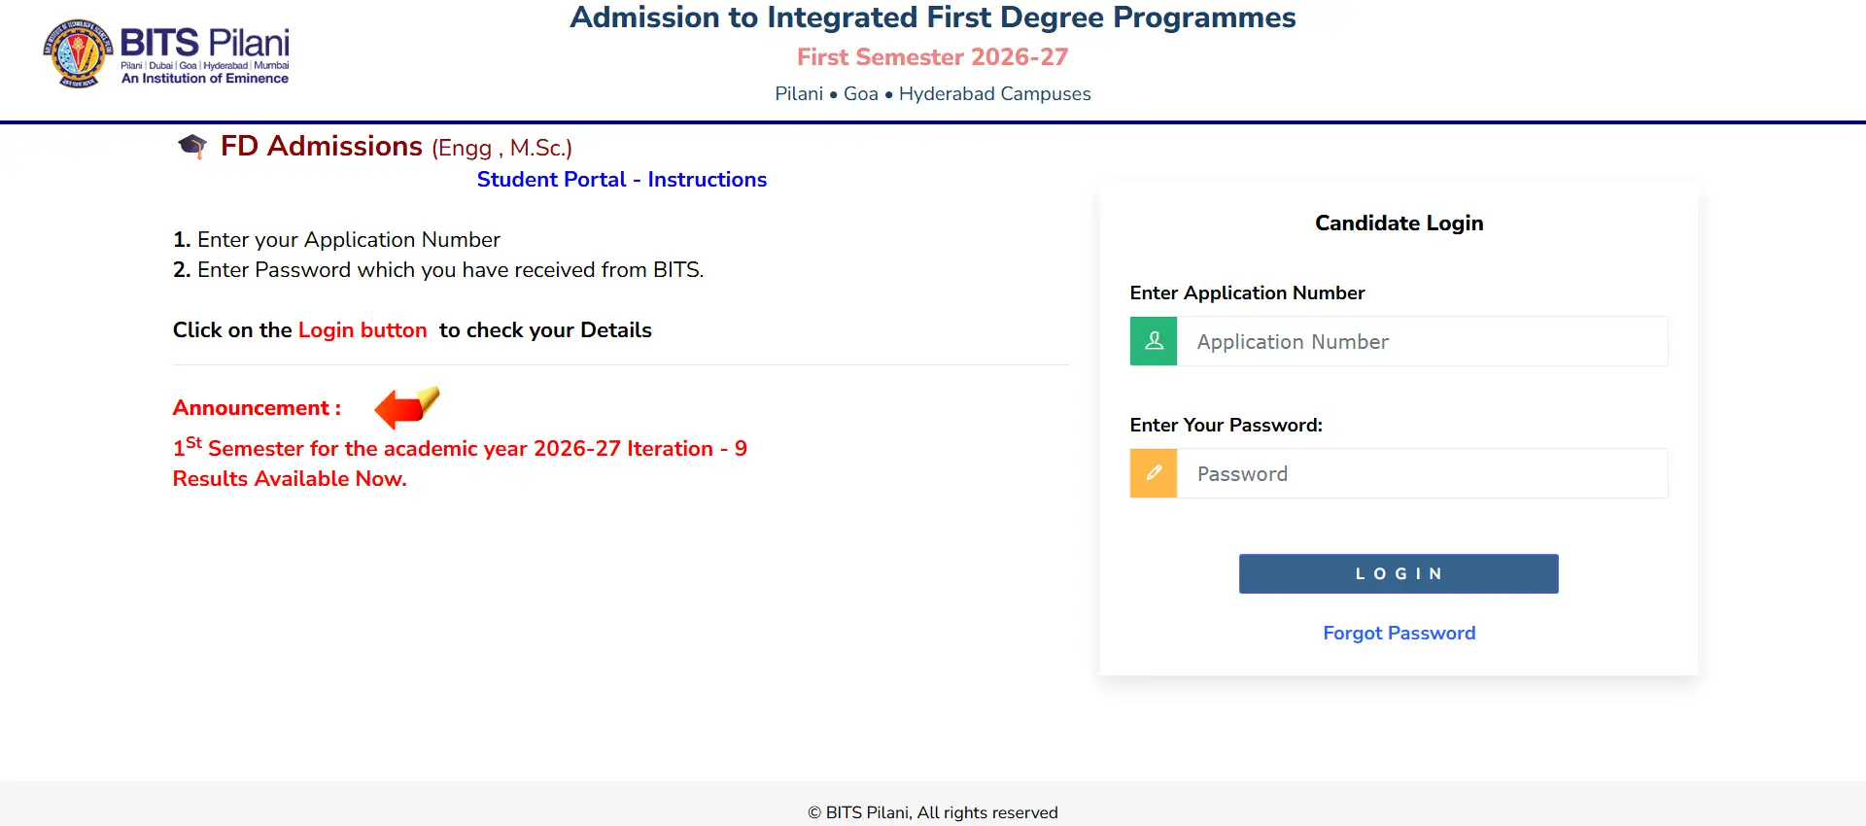Click the 'Enter Application Number' label
This screenshot has width=1866, height=826.
coord(1247,293)
